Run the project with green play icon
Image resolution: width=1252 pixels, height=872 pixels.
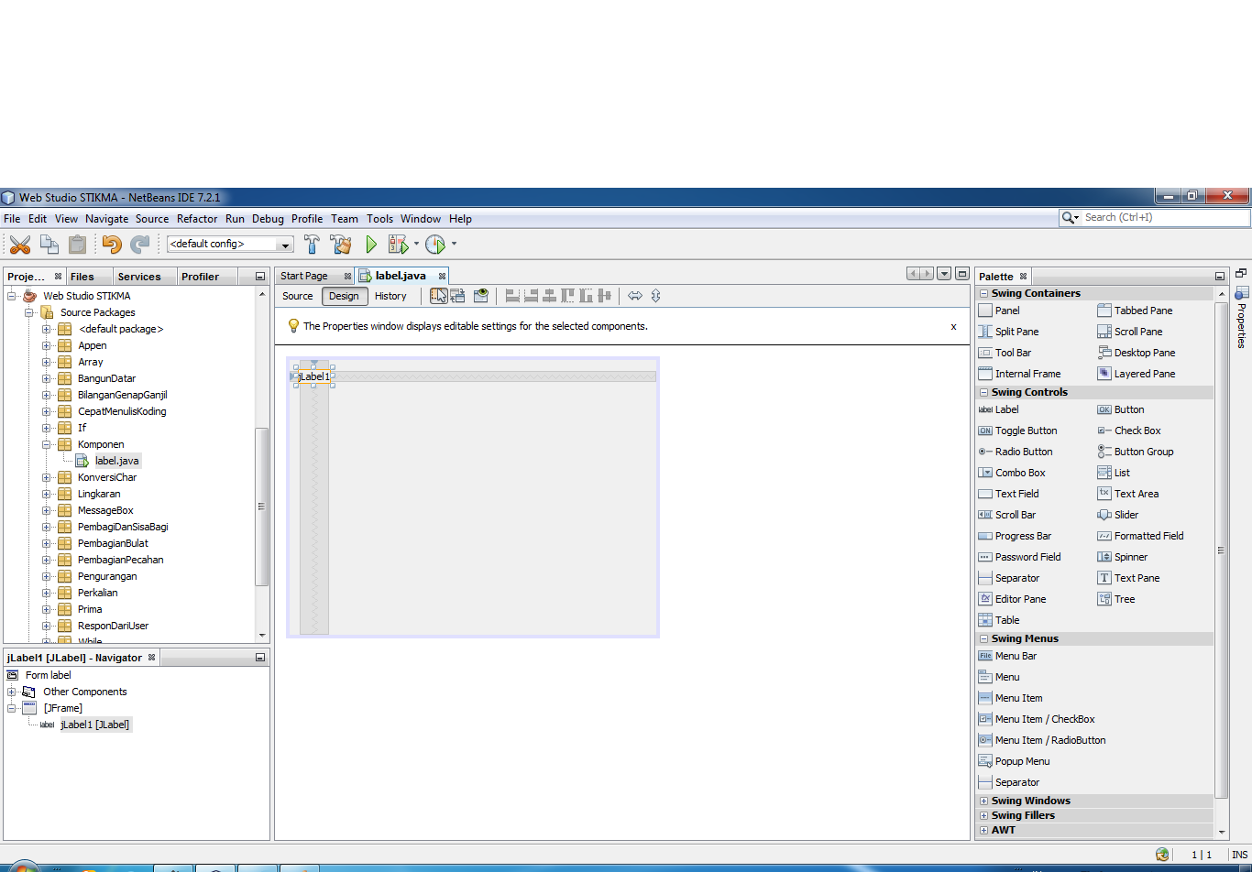pos(371,244)
